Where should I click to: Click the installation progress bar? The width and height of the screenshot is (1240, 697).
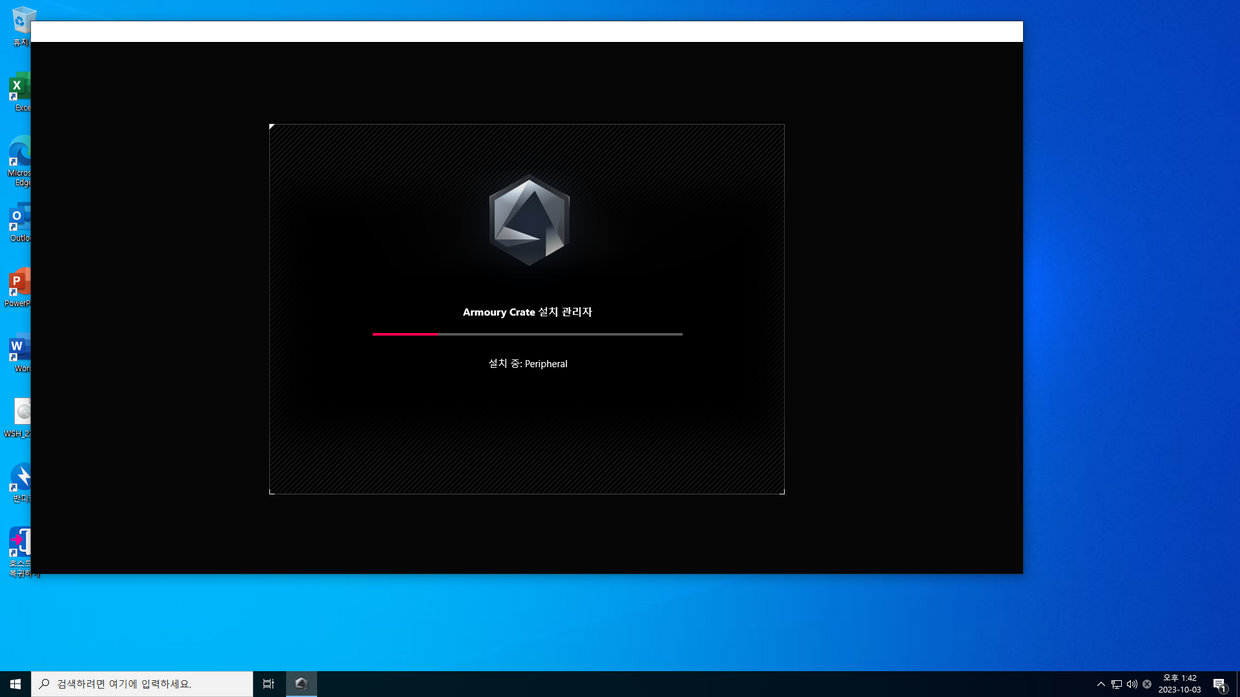point(527,334)
